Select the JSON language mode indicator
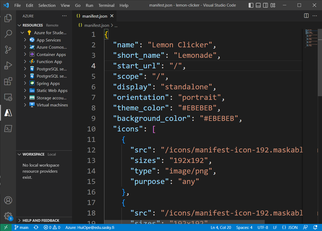The width and height of the screenshot is (322, 231). [x=290, y=228]
